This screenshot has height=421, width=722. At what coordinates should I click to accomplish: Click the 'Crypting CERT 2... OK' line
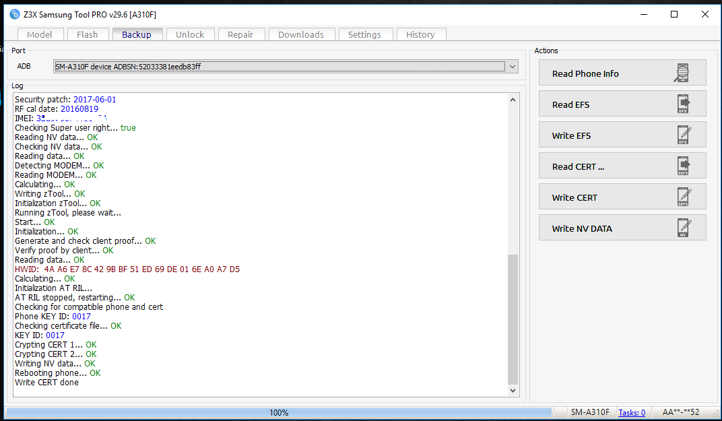(56, 354)
